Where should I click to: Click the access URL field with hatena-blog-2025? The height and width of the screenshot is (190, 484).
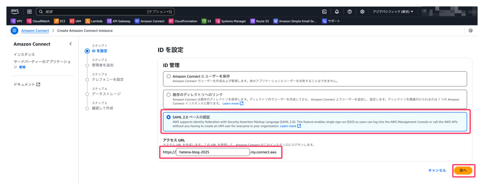(x=213, y=152)
